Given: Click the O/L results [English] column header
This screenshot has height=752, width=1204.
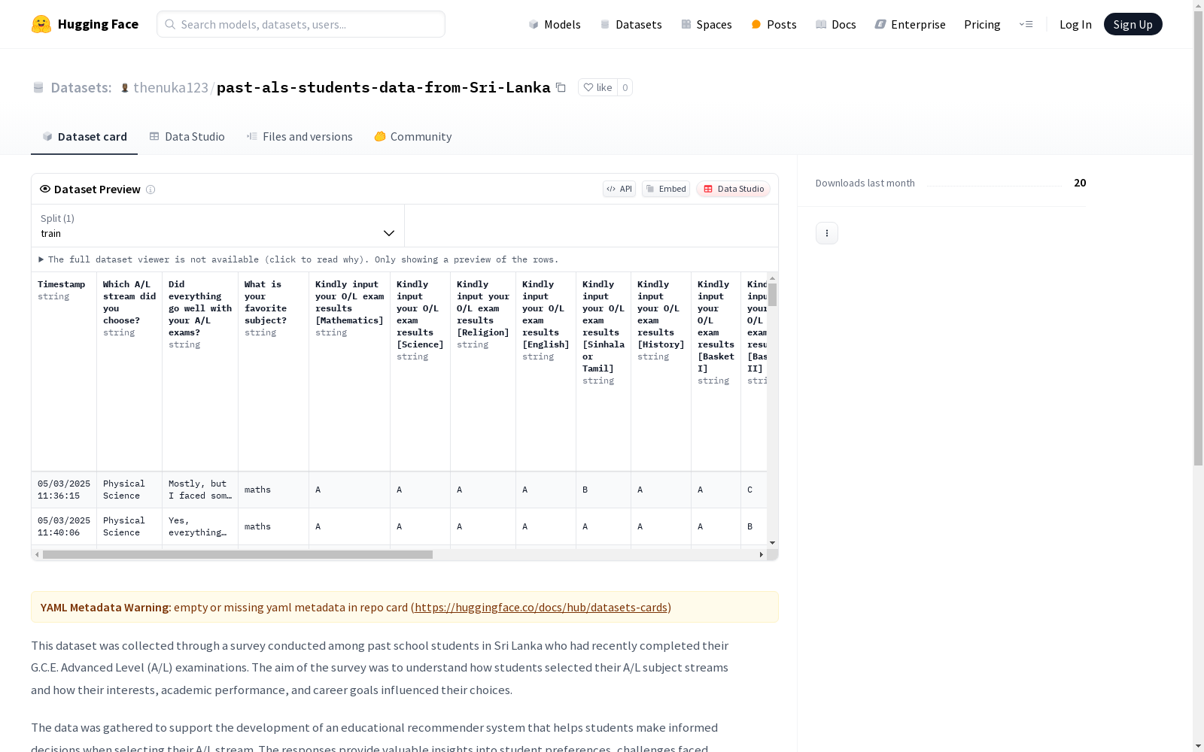Looking at the screenshot, I should click(x=546, y=371).
